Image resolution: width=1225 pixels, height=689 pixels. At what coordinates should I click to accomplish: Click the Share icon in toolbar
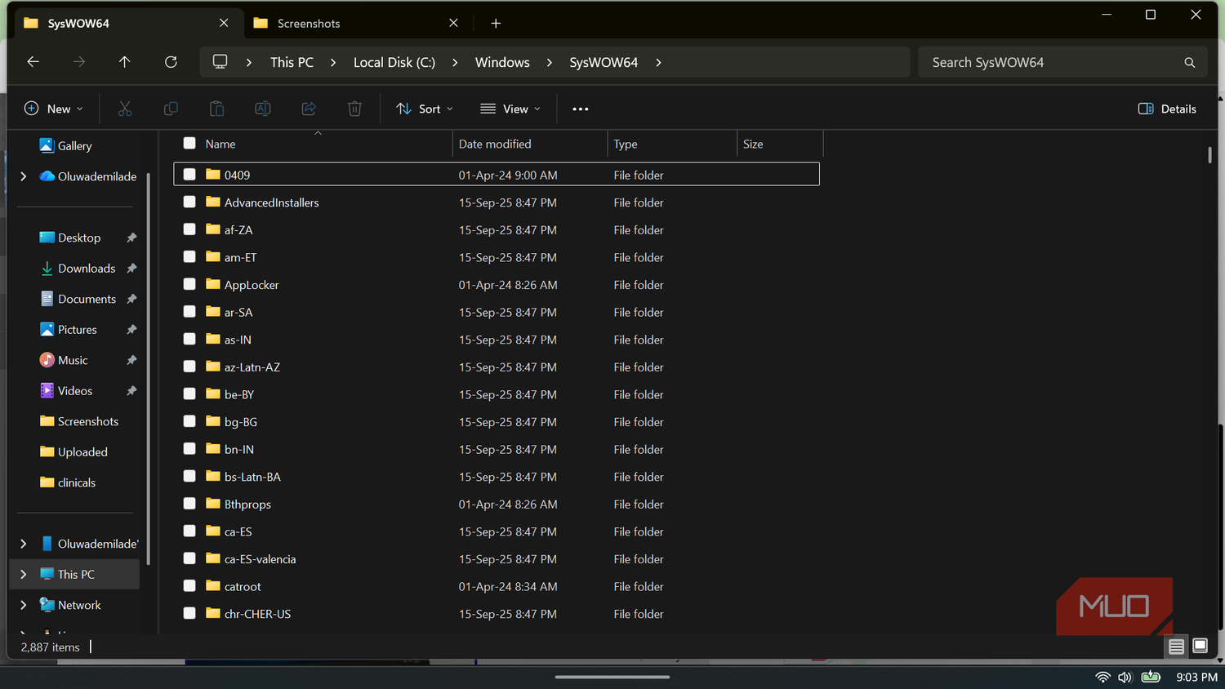(309, 109)
